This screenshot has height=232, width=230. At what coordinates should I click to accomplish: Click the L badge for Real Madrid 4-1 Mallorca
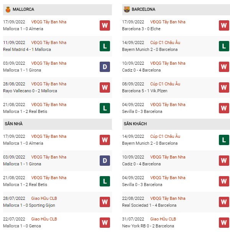coord(105,46)
